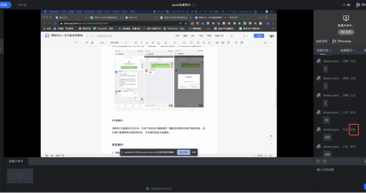
Task: Open a new Chrome tab with plus
Action: (x=266, y=17)
